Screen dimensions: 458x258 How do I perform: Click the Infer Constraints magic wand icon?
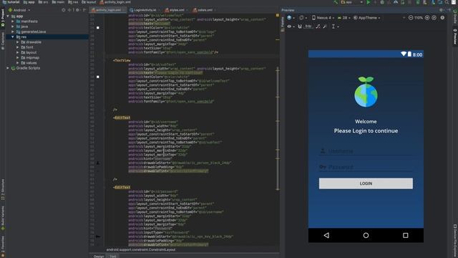click(324, 27)
